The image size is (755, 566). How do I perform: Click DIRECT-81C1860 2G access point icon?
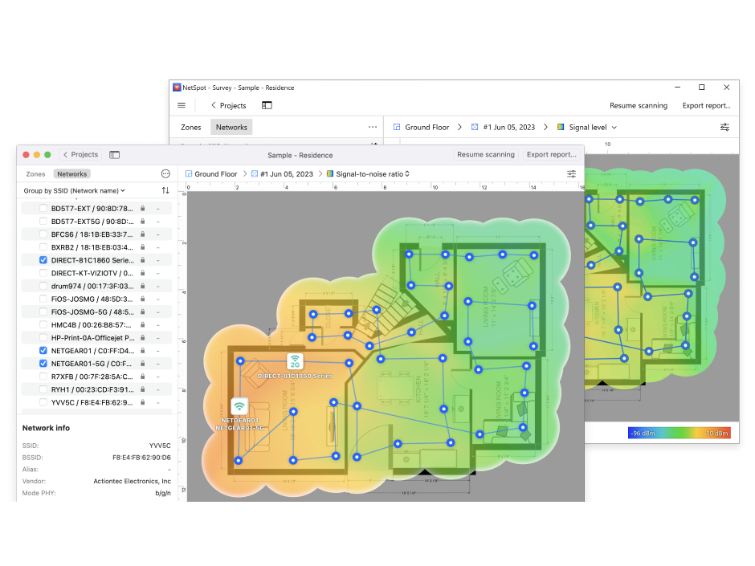pos(295,361)
